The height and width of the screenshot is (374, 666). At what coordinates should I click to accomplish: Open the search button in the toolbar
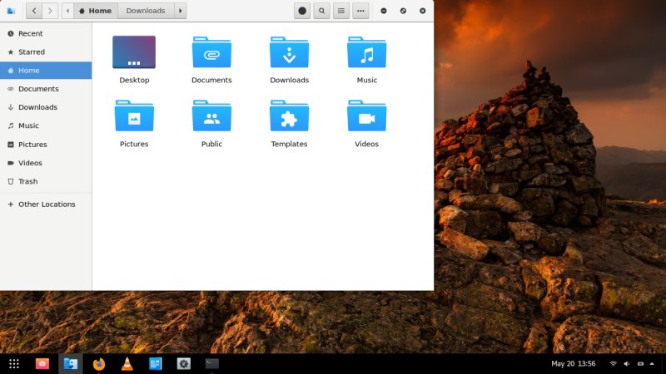[x=321, y=11]
